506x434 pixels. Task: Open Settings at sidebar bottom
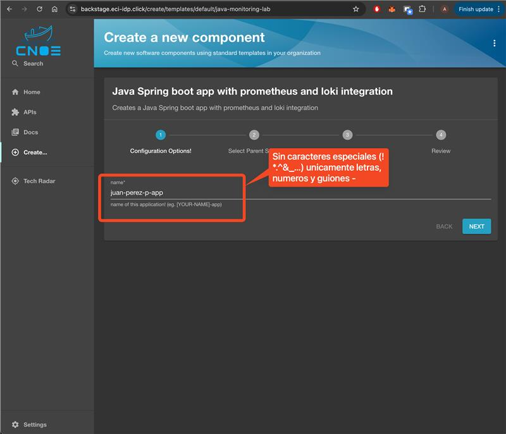[x=35, y=425]
